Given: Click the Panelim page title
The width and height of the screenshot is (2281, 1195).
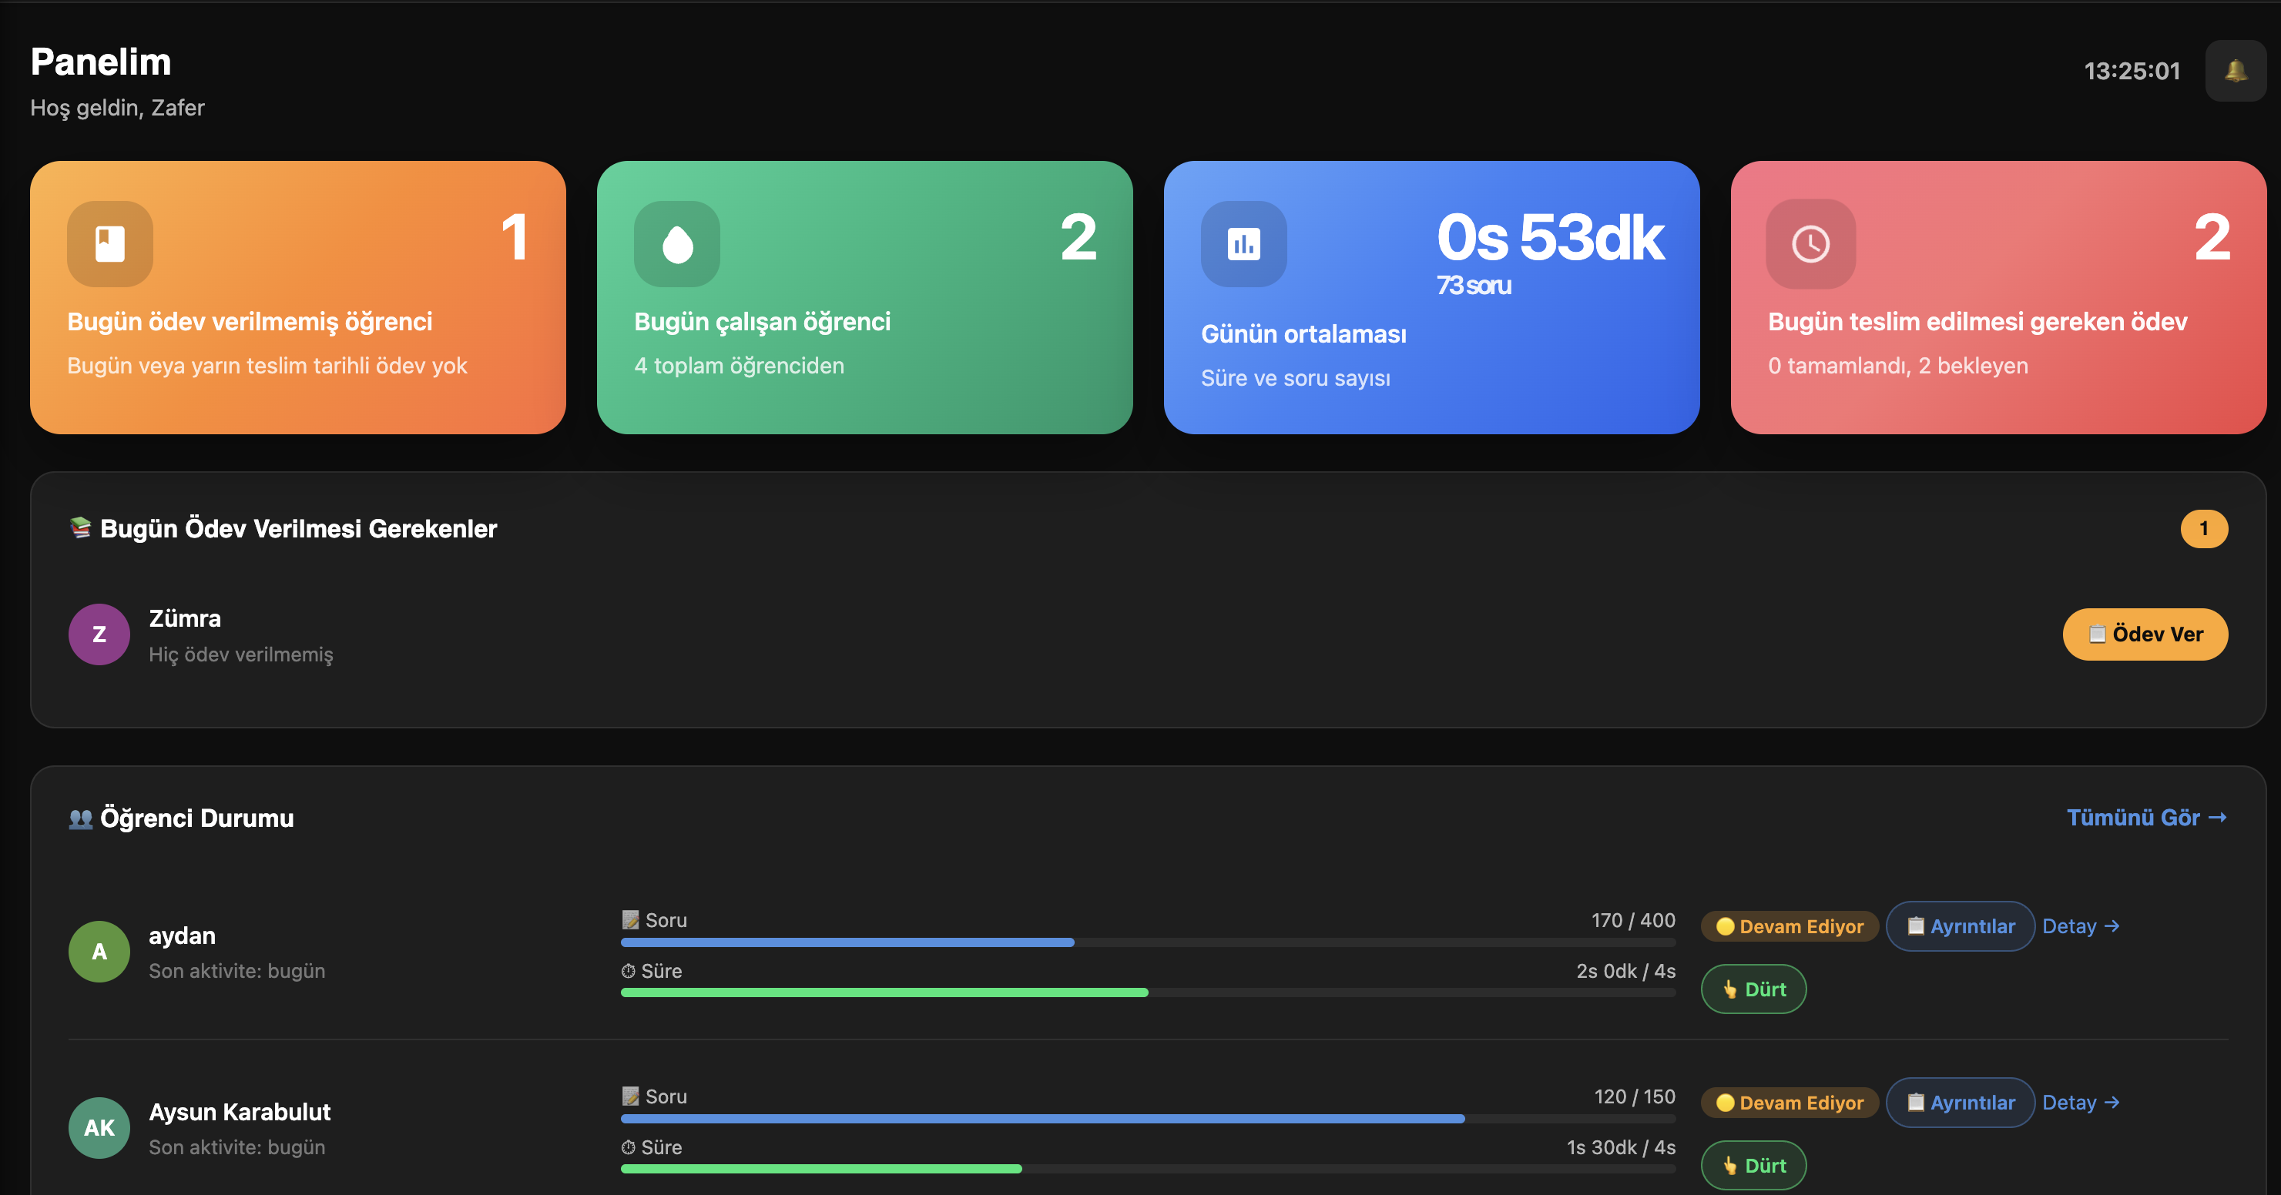Looking at the screenshot, I should 101,62.
